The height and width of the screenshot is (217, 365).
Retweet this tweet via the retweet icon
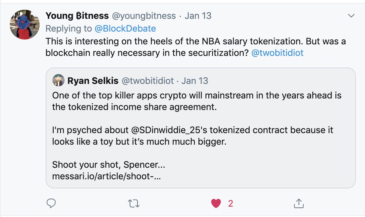[x=133, y=203]
